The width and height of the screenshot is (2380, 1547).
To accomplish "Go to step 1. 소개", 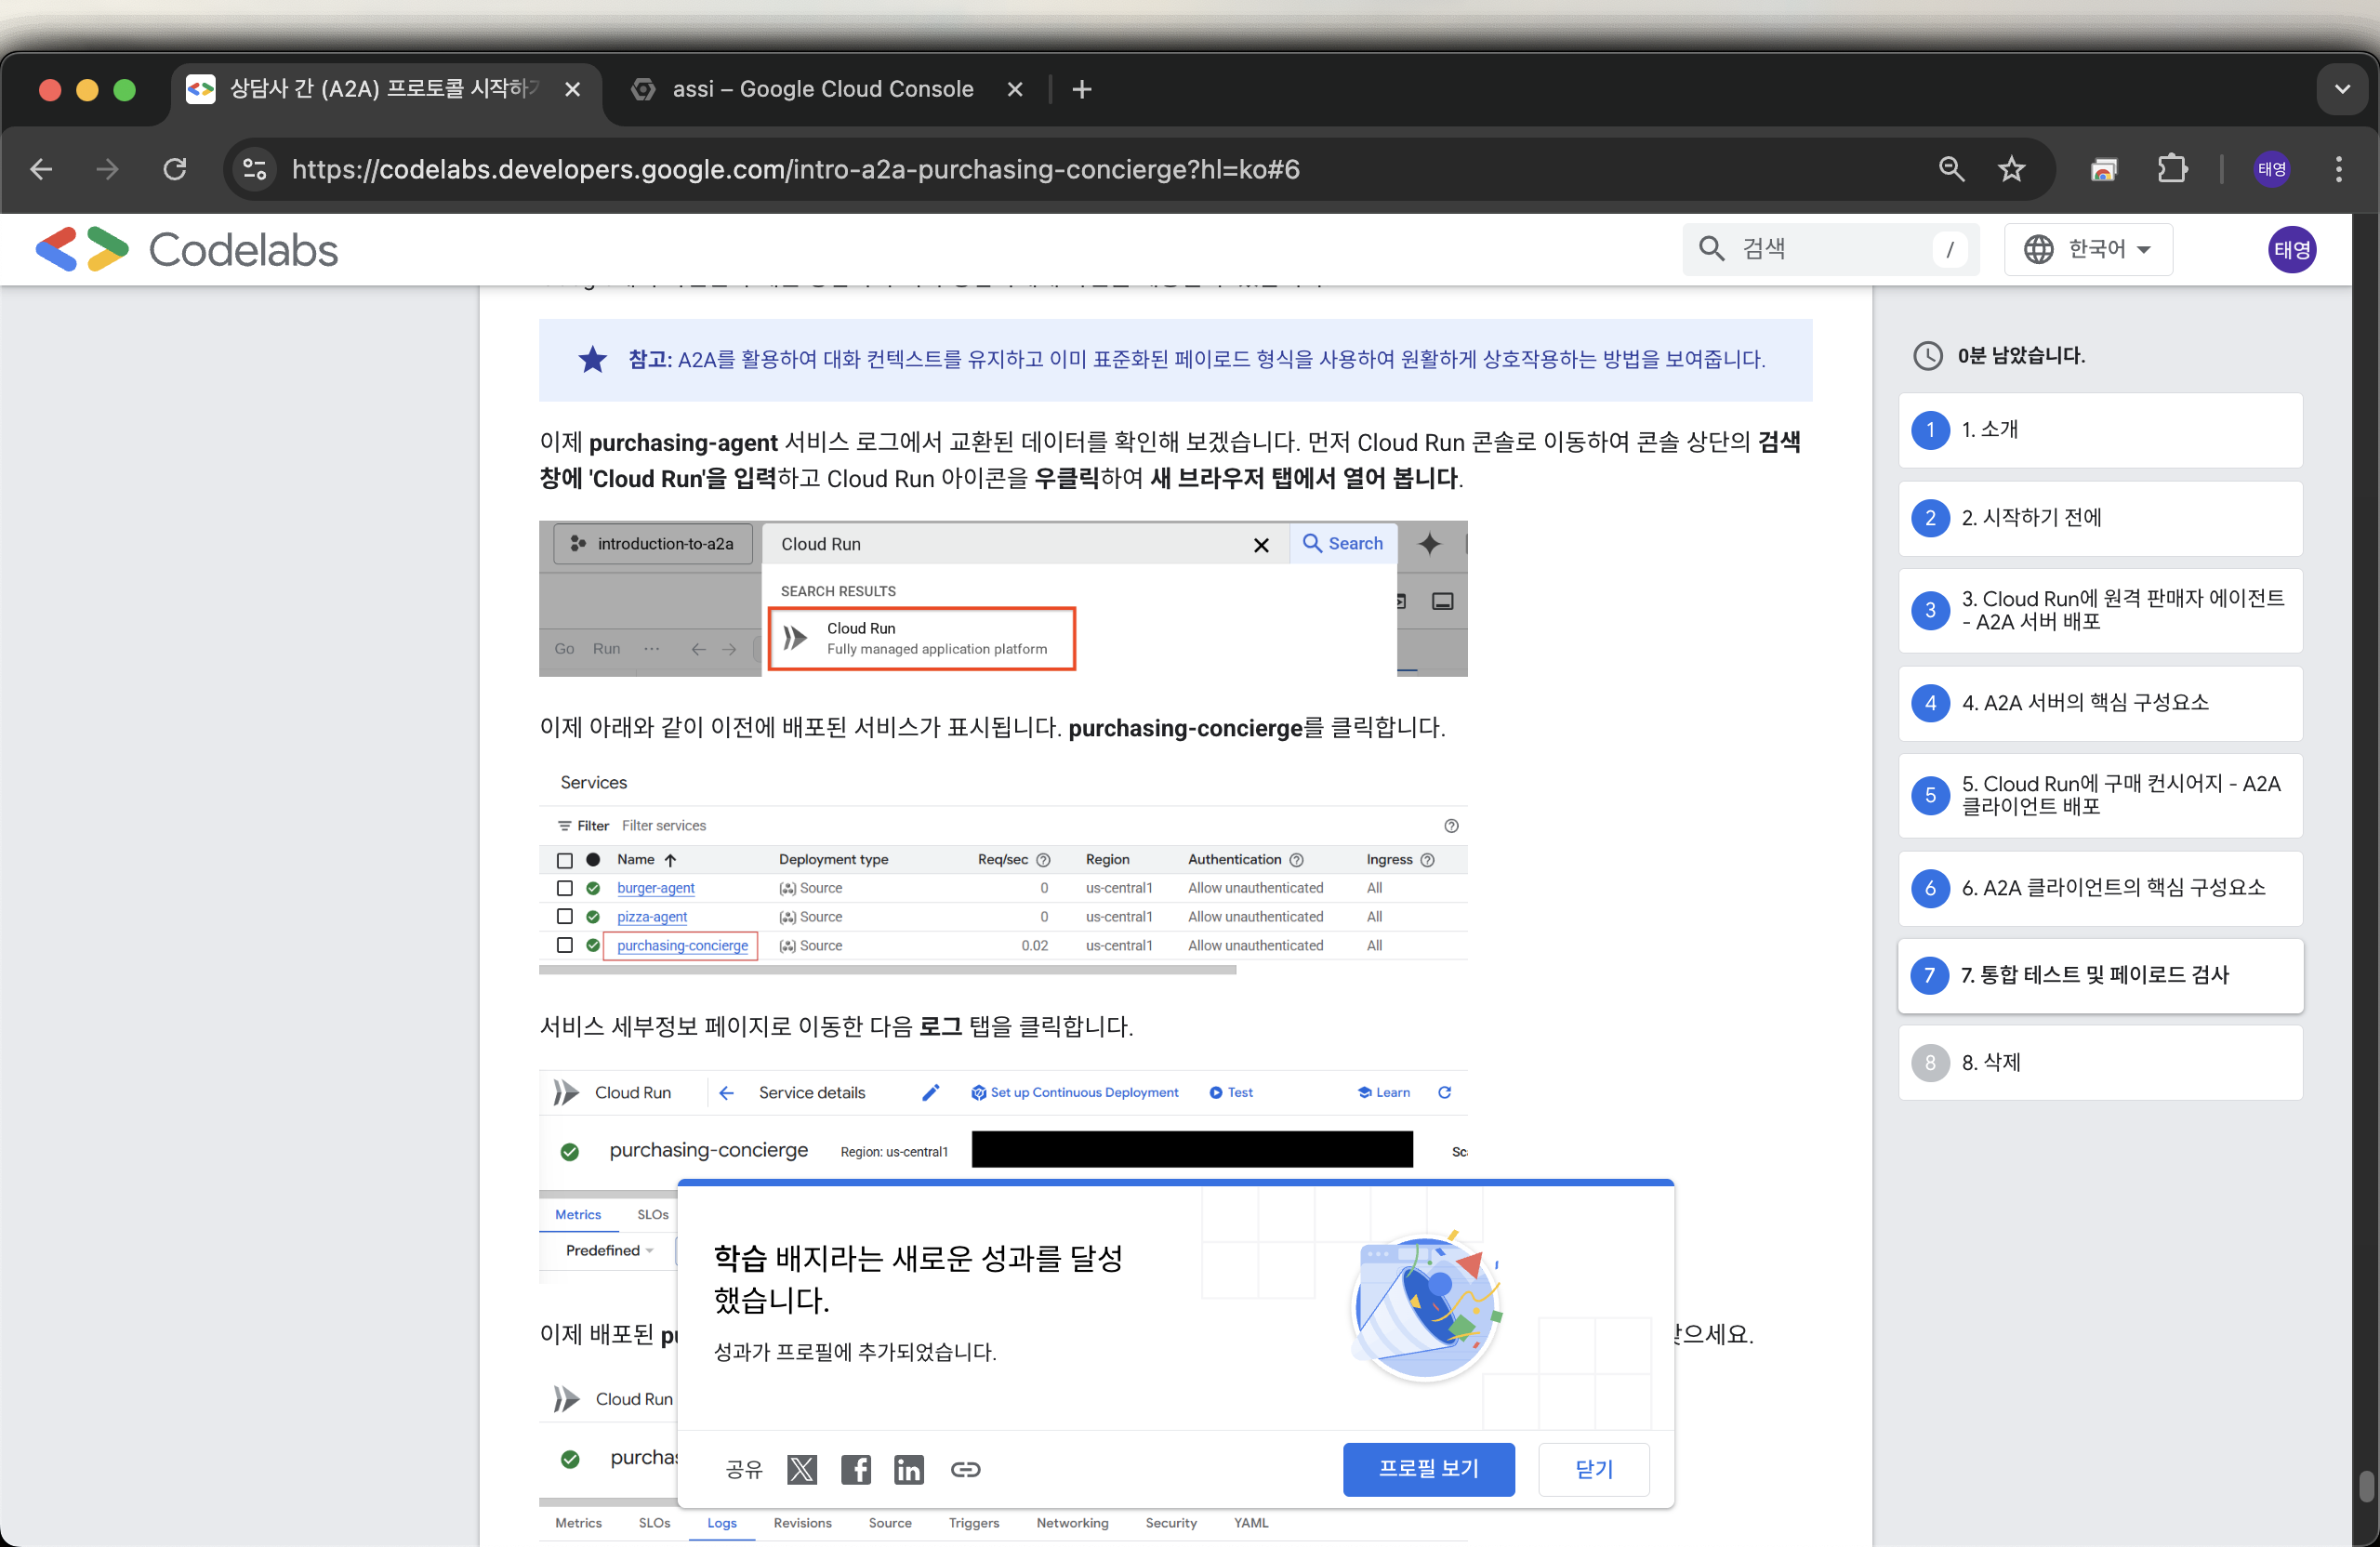I will tap(2100, 430).
